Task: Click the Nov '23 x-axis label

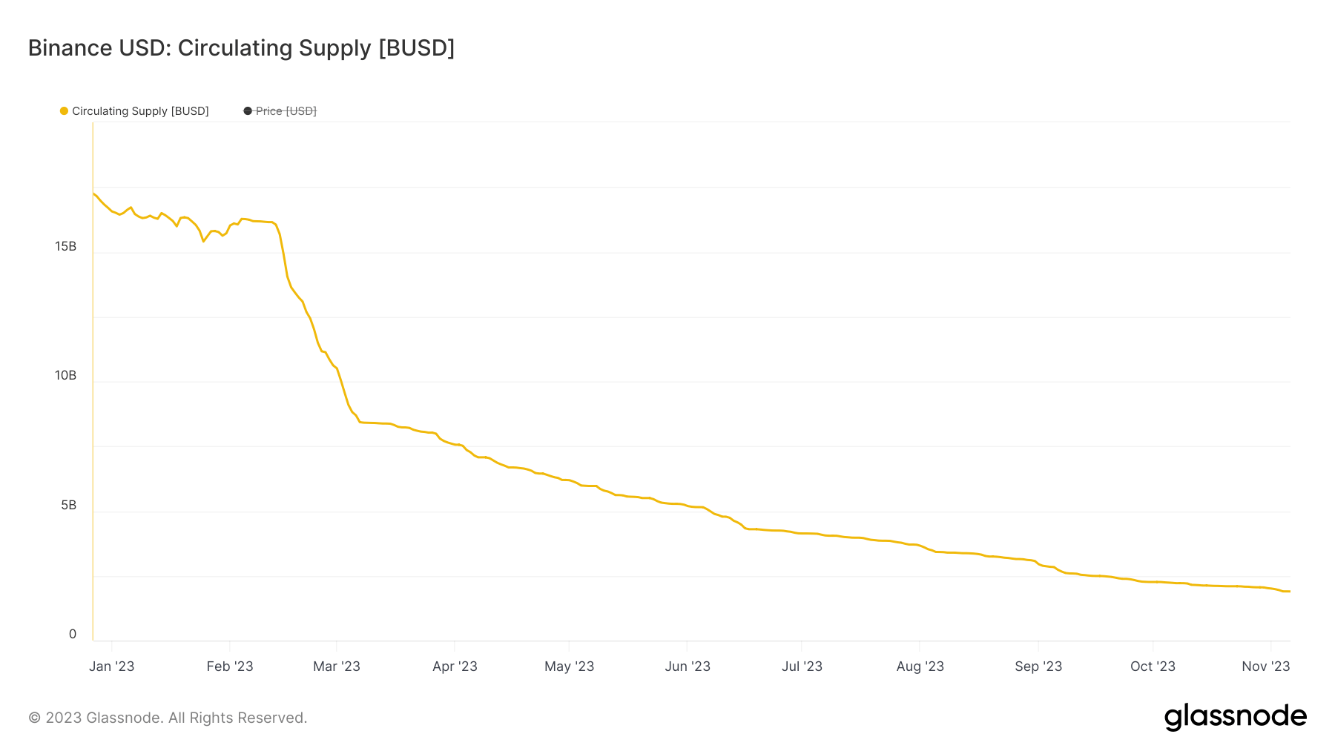Action: pos(1265,666)
